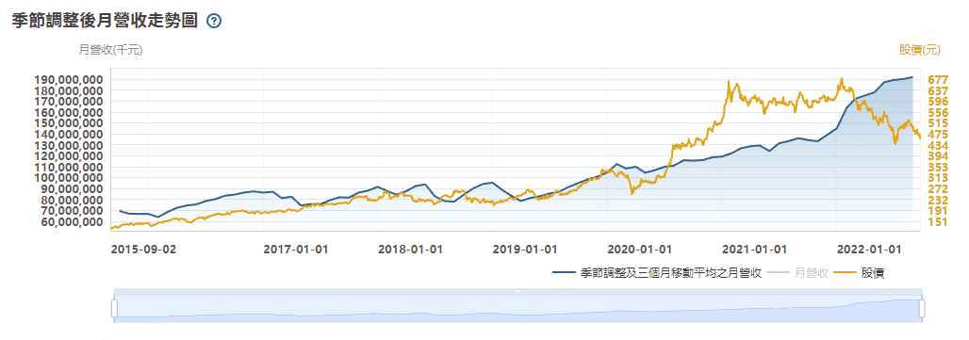The image size is (969, 340).
Task: Click the 434 stock price axis value
Action: (938, 145)
